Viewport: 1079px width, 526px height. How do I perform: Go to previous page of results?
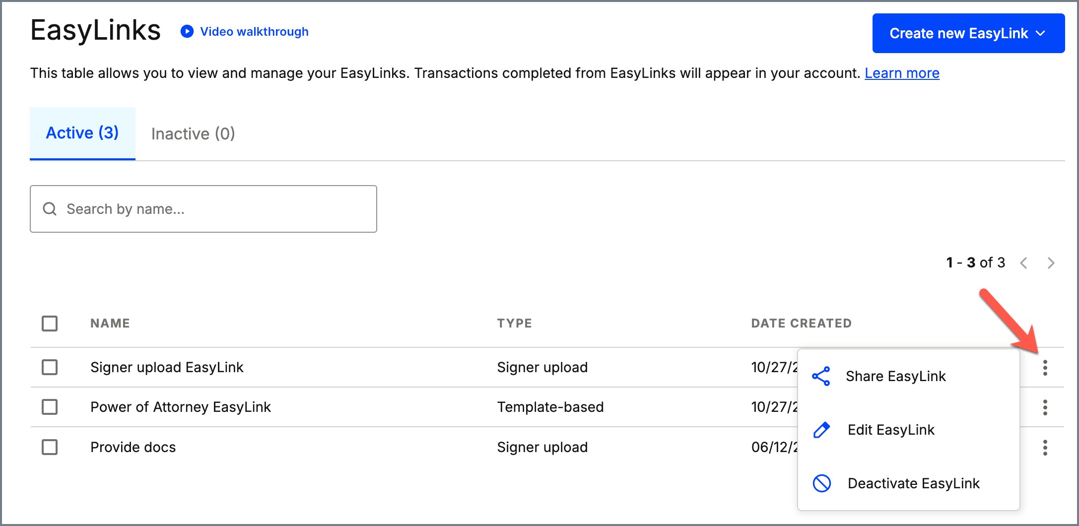(1023, 263)
